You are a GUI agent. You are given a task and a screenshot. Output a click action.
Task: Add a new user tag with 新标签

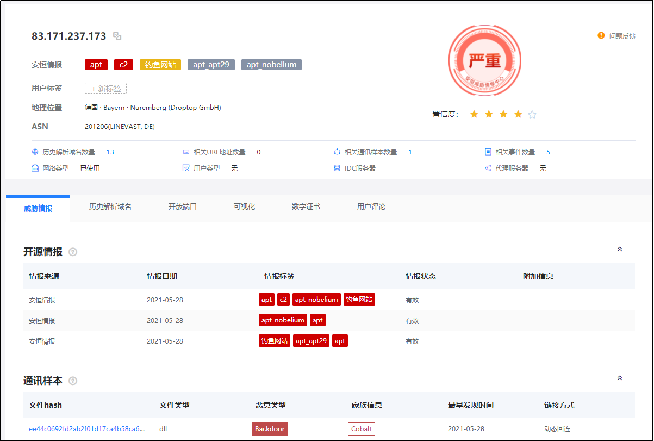pos(105,88)
